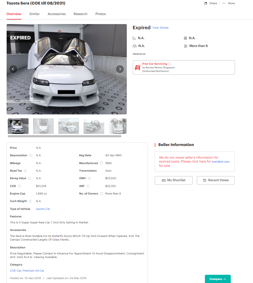Show the previous car photo
This screenshot has width=253, height=283.
click(13, 69)
